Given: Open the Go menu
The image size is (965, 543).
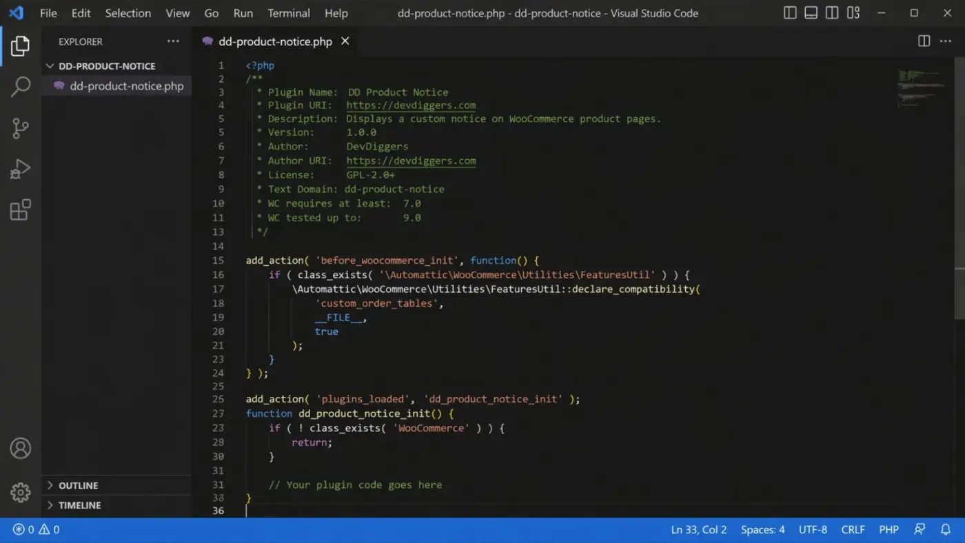Looking at the screenshot, I should click(x=212, y=13).
